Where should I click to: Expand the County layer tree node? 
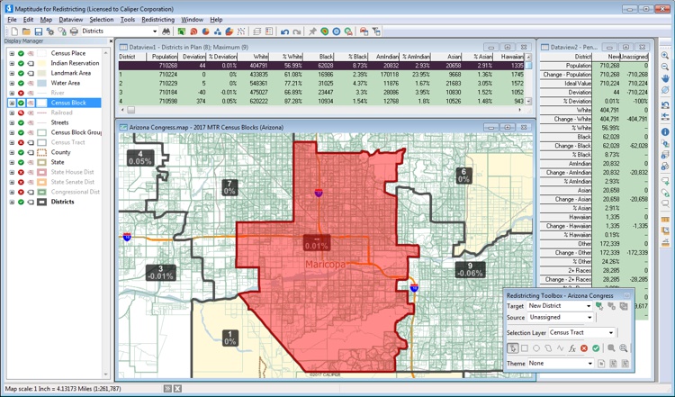pyautogui.click(x=12, y=152)
